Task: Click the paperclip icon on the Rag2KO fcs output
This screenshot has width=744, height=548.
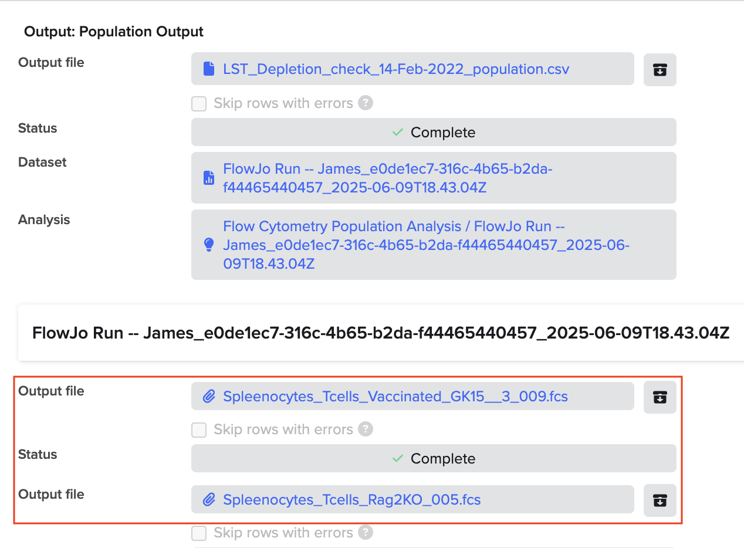Action: tap(209, 500)
